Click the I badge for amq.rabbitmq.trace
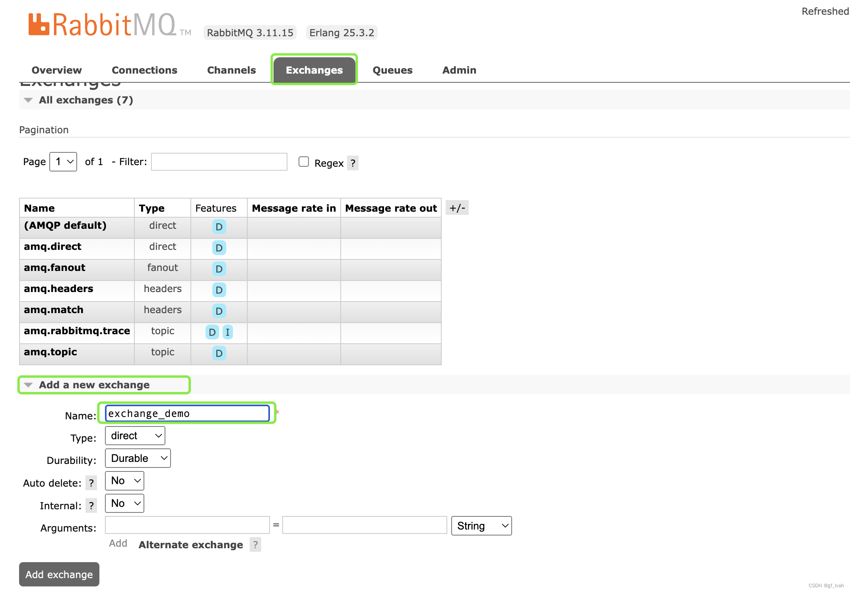850x592 pixels. (227, 332)
